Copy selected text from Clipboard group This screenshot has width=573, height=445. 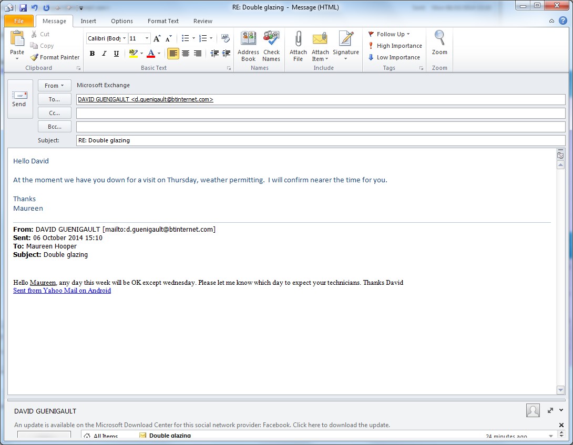click(42, 46)
